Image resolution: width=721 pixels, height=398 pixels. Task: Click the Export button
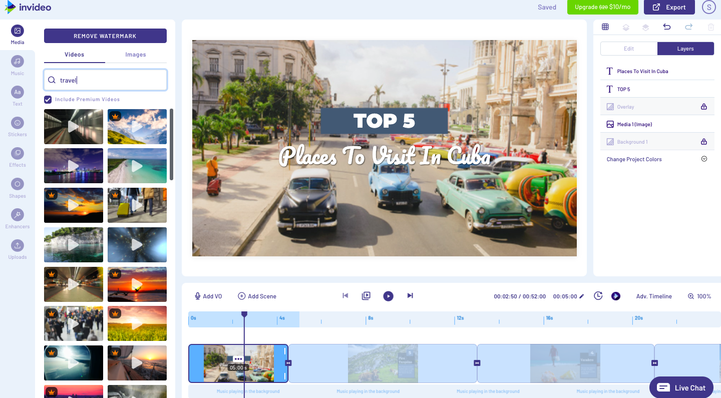point(669,7)
